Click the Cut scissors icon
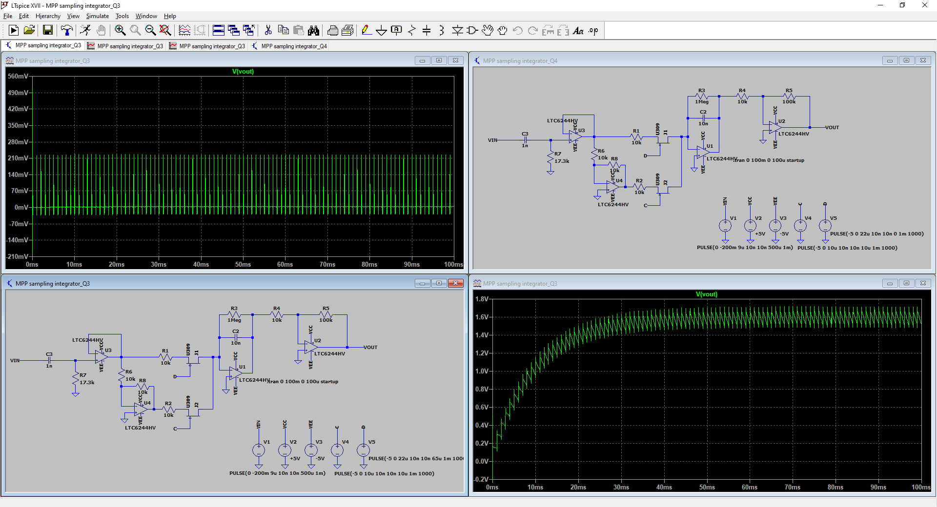 (x=268, y=31)
